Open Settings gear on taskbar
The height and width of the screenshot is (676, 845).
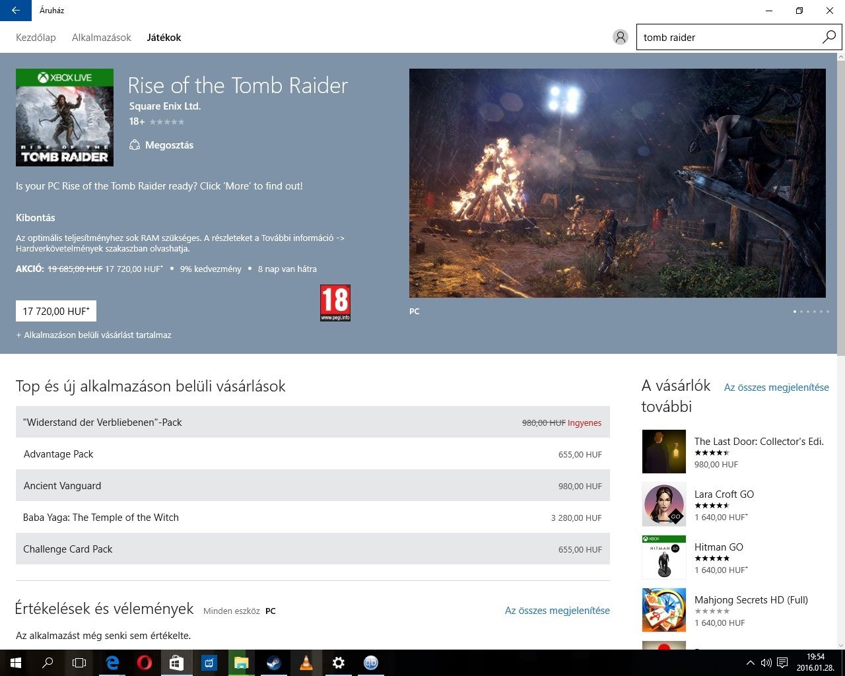(x=339, y=663)
